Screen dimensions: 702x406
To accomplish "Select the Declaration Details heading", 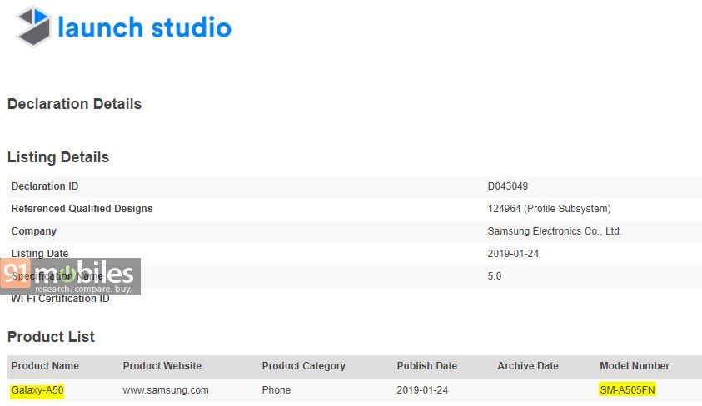I will point(74,104).
